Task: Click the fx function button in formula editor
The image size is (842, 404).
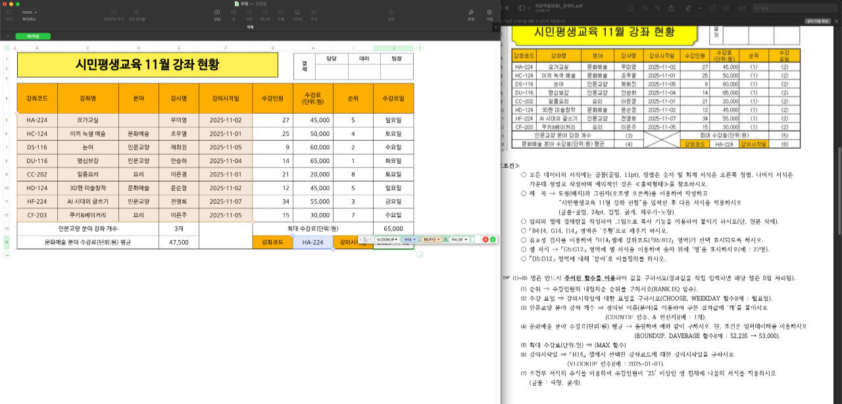Action: pos(366,240)
